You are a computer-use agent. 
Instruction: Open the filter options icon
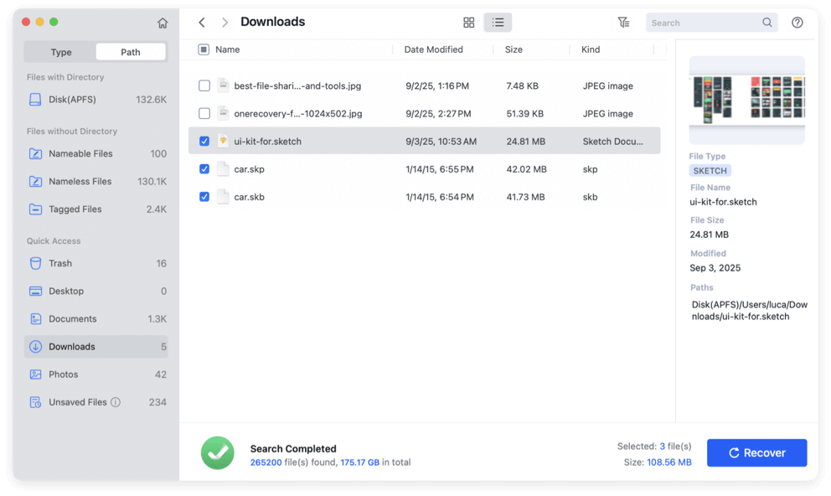(x=623, y=23)
